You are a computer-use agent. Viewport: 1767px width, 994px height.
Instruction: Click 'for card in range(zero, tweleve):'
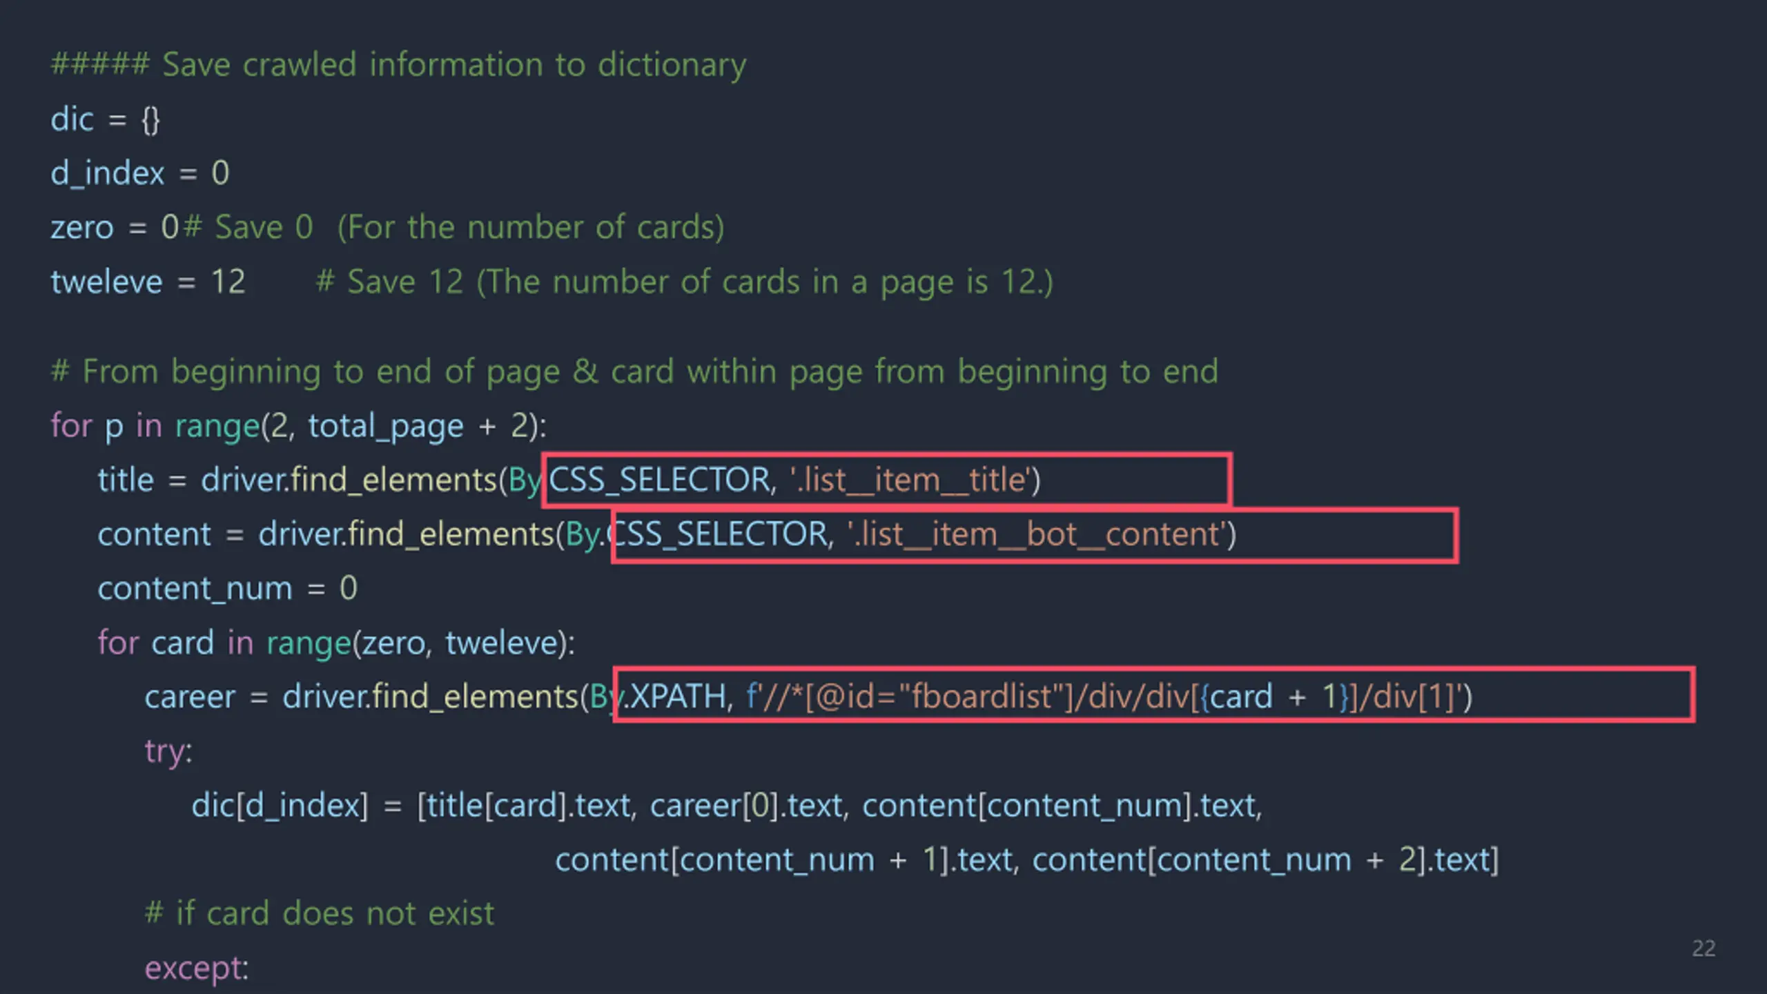(x=336, y=643)
